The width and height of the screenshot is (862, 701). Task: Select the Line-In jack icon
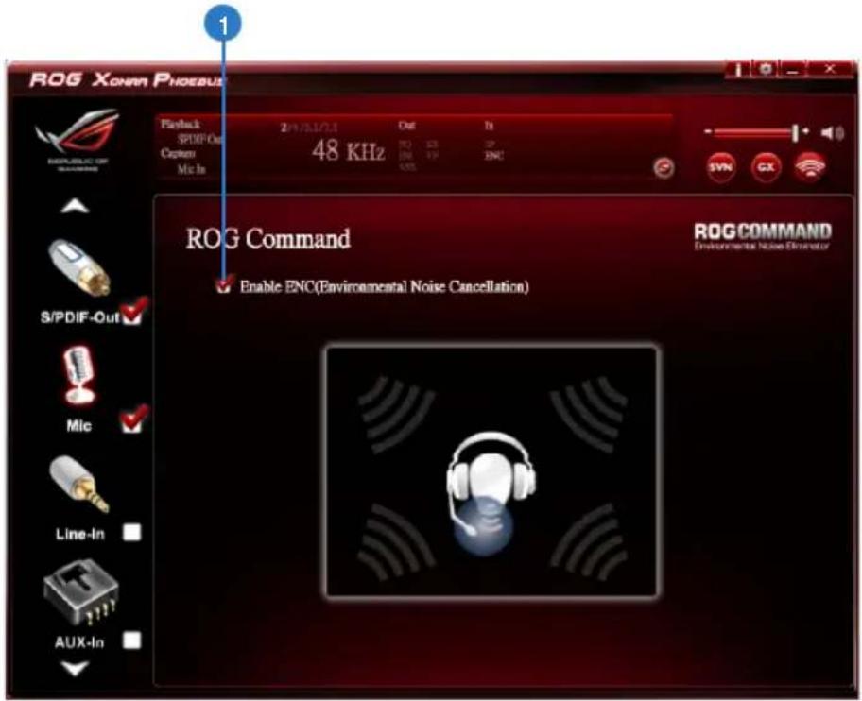click(x=79, y=484)
